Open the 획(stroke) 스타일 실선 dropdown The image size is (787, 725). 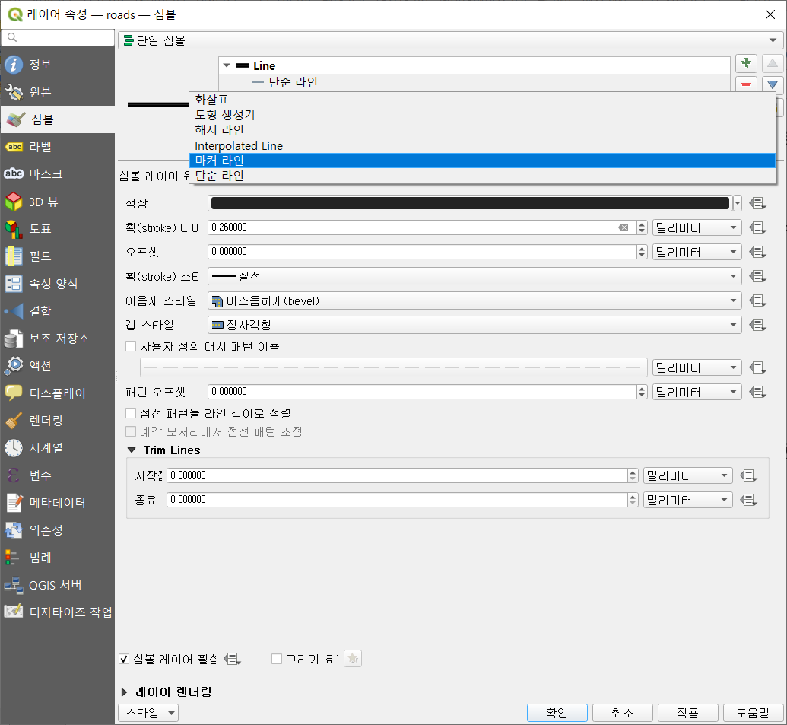(x=474, y=276)
